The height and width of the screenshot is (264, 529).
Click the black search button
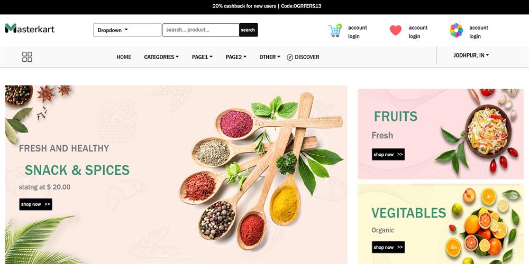[248, 30]
